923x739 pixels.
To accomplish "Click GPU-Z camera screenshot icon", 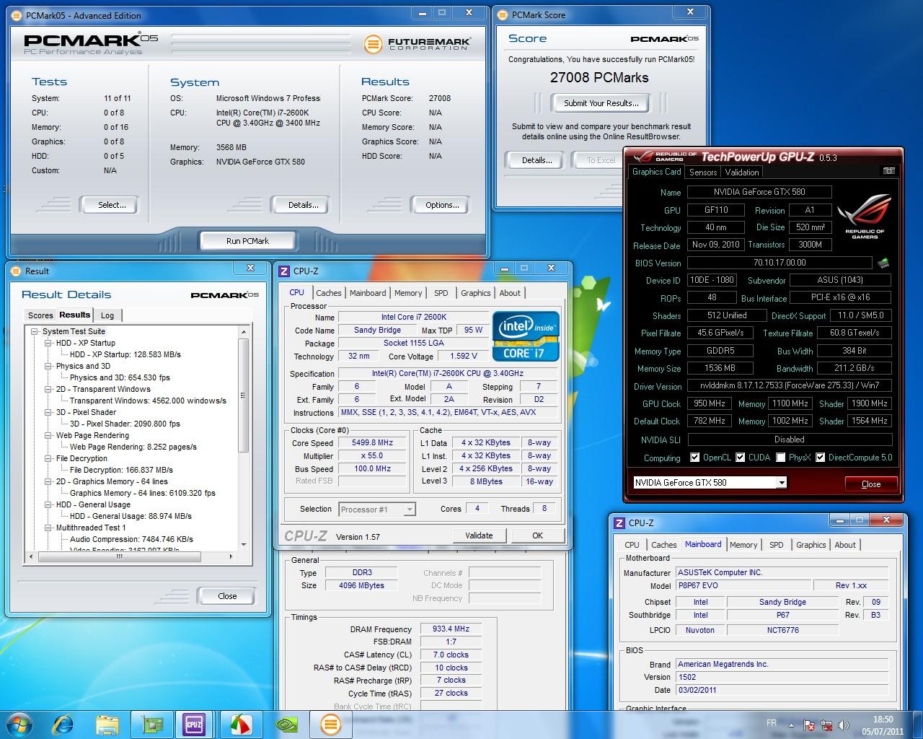I will pyautogui.click(x=888, y=171).
